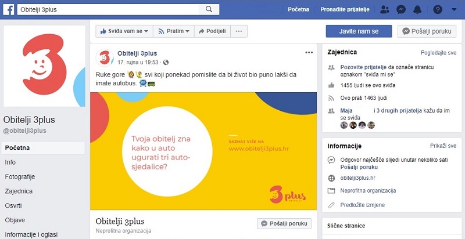Click the search magnifier button
The width and height of the screenshot is (465, 239).
209,9
